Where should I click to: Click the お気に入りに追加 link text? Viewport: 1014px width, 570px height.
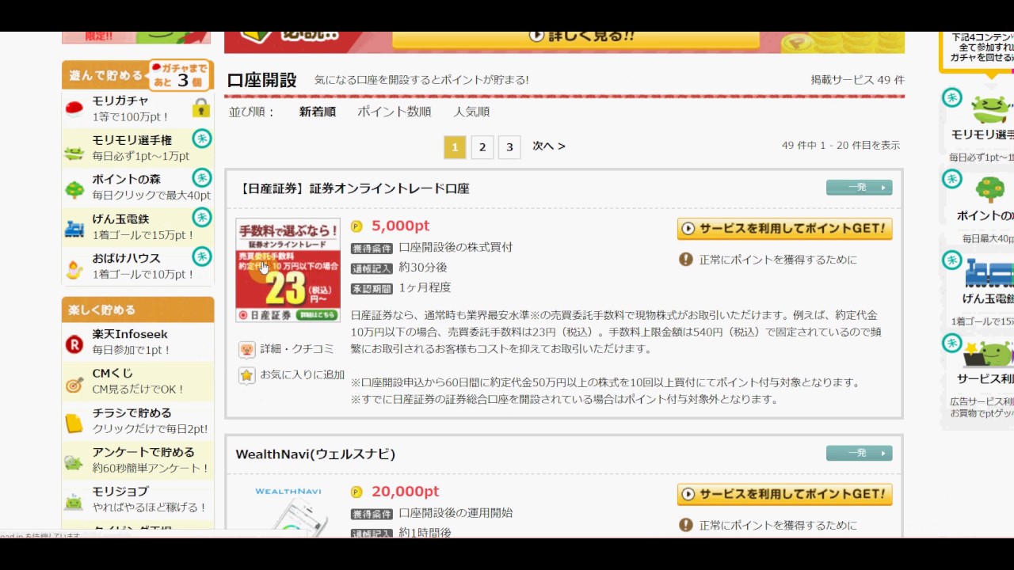(x=303, y=375)
